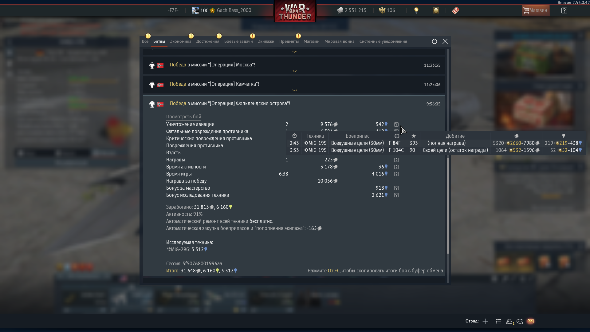The image size is (590, 332).
Task: Open the contacts list icon
Action: click(x=498, y=321)
